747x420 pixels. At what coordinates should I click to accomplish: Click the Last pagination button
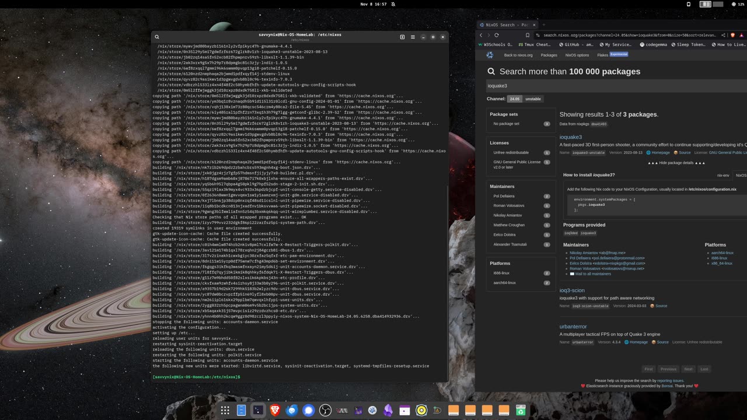click(704, 369)
